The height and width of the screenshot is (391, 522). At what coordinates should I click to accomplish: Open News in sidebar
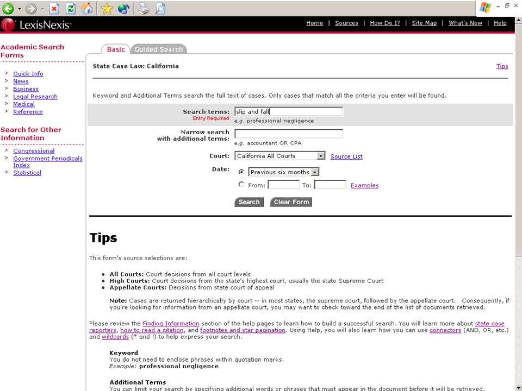(21, 81)
